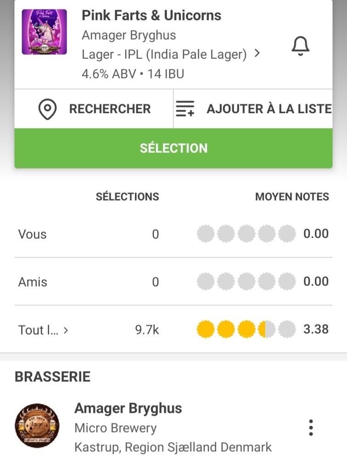Open the Amager Bryghus brewery link under the beer title

129,35
